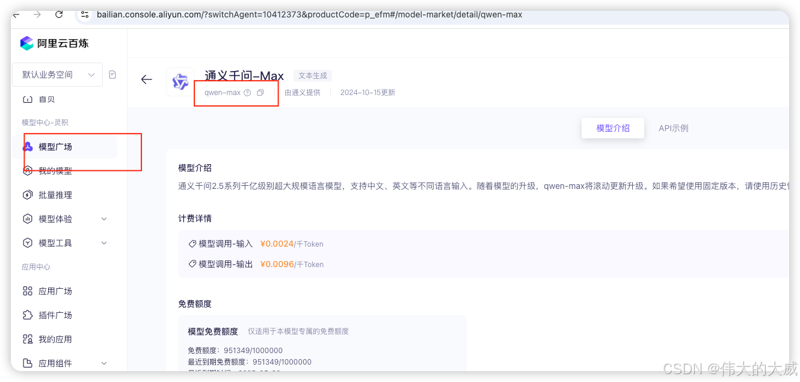Image resolution: width=800 pixels, height=382 pixels.
Task: Click document icon beside workspace selector
Action: pos(112,75)
